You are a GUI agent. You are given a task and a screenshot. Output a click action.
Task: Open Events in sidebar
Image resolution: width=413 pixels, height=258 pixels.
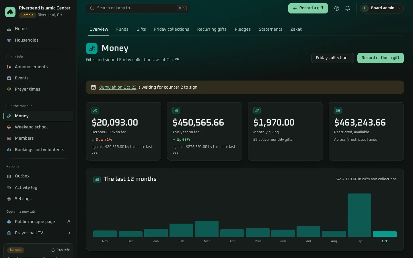pos(38,78)
